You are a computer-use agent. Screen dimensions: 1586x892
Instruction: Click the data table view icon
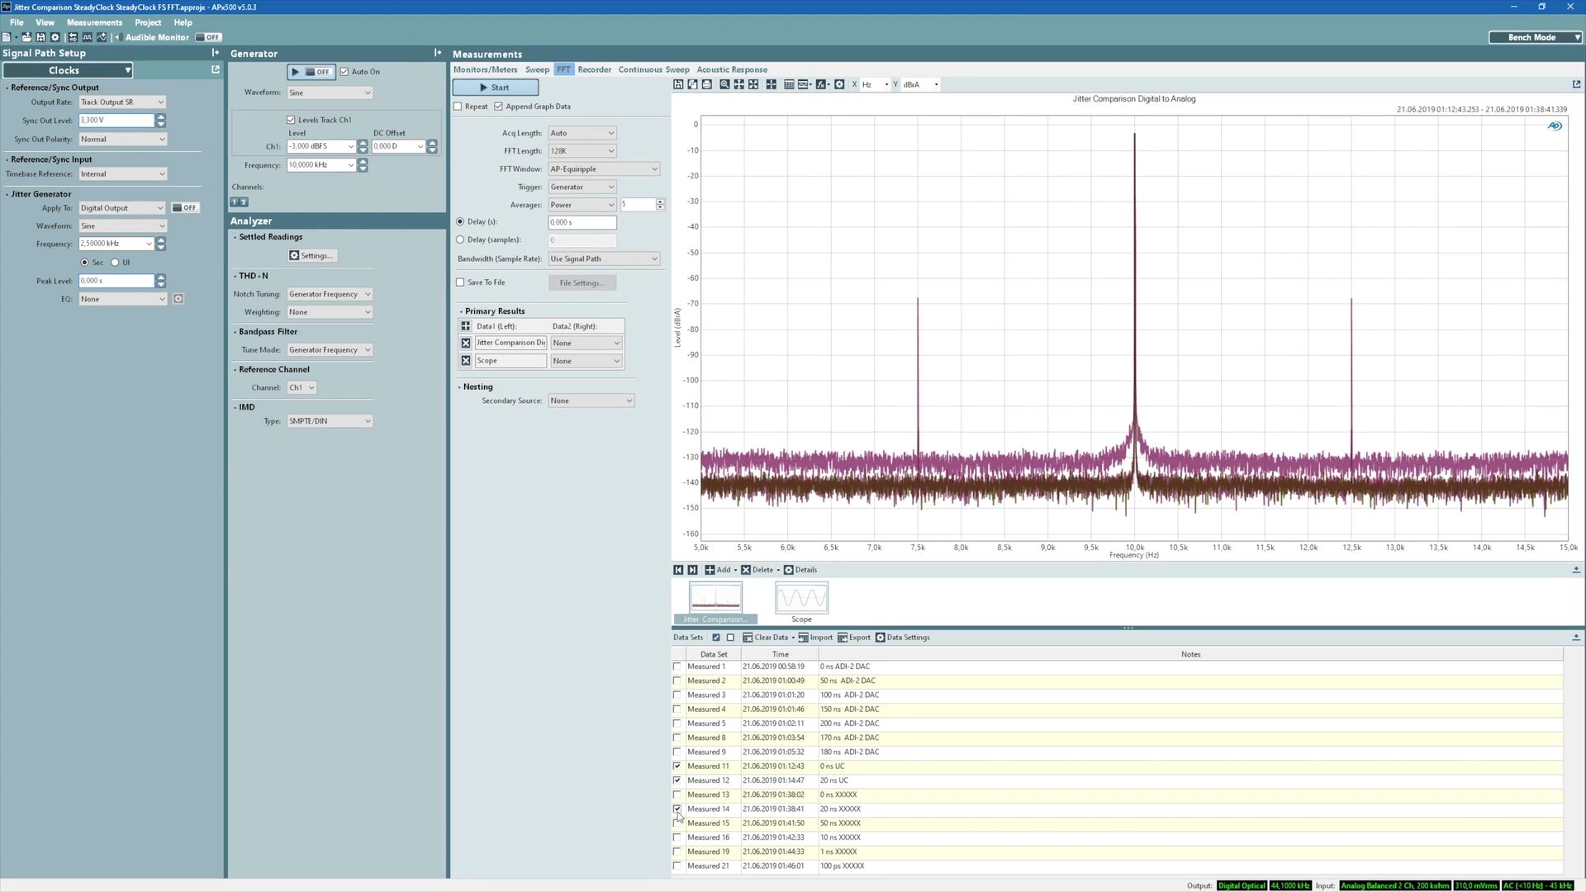[x=789, y=85]
